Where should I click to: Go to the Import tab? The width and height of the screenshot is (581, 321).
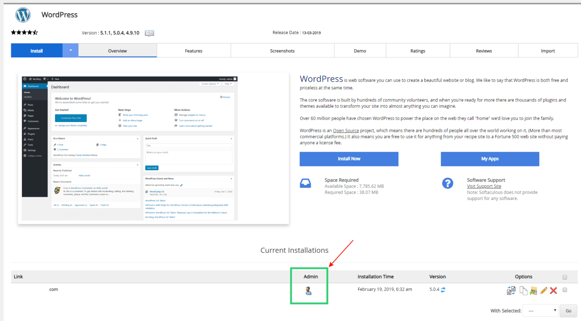tap(547, 51)
